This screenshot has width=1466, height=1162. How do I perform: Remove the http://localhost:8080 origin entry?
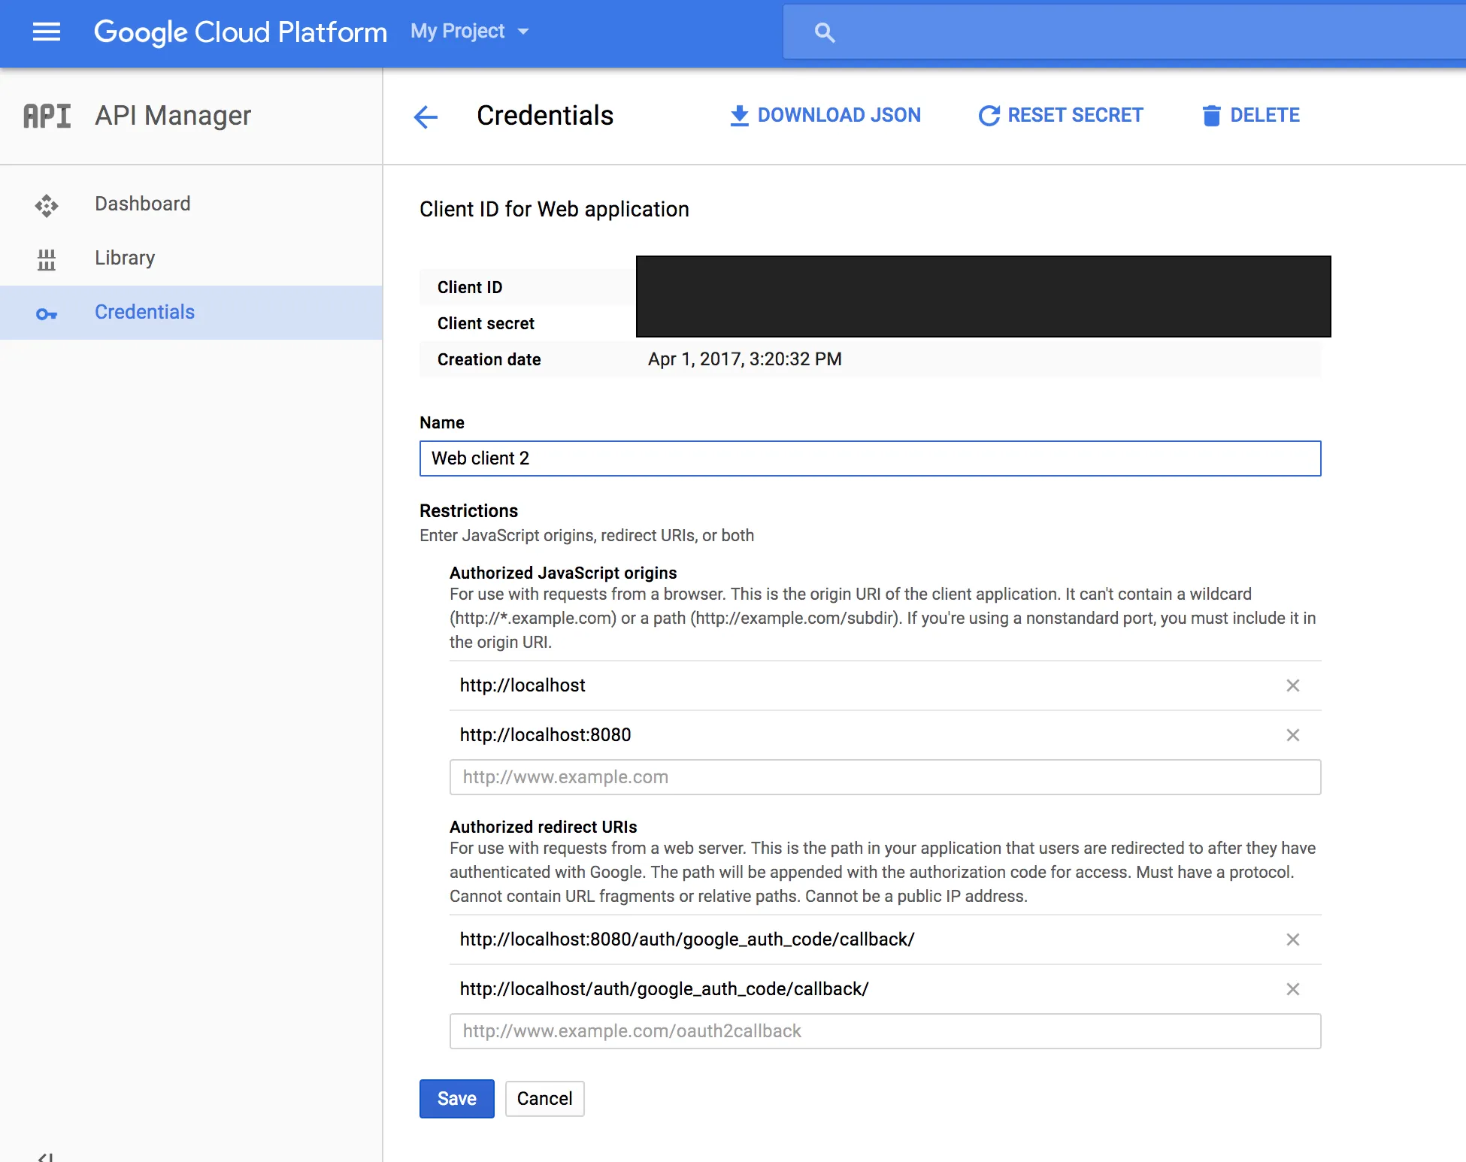click(x=1292, y=735)
